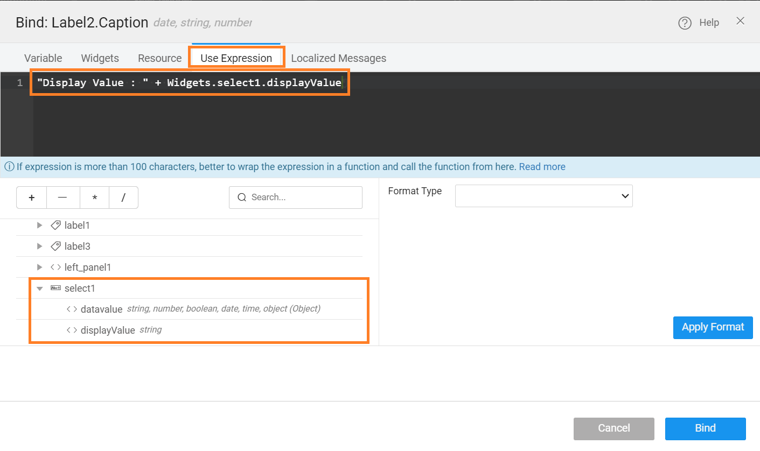Click the addition operator icon

(31, 198)
